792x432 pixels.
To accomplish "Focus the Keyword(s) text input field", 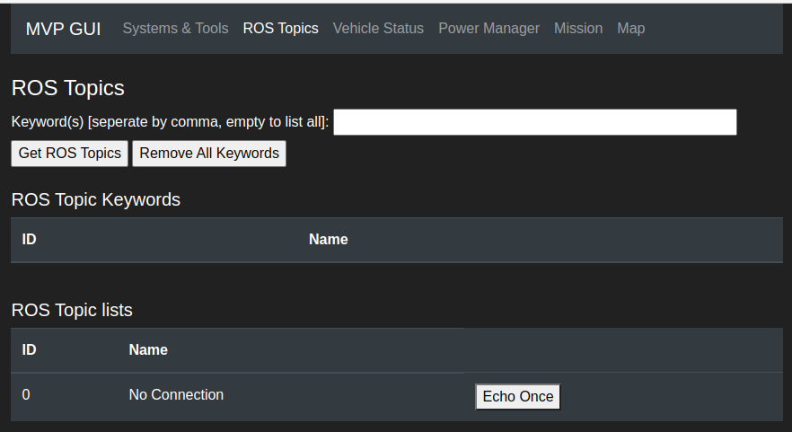I will pyautogui.click(x=535, y=122).
